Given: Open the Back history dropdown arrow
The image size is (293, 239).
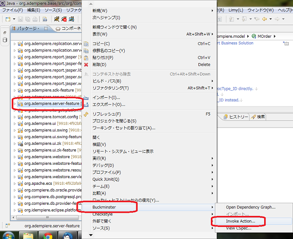Looking at the screenshot, I should pyautogui.click(x=270, y=19).
